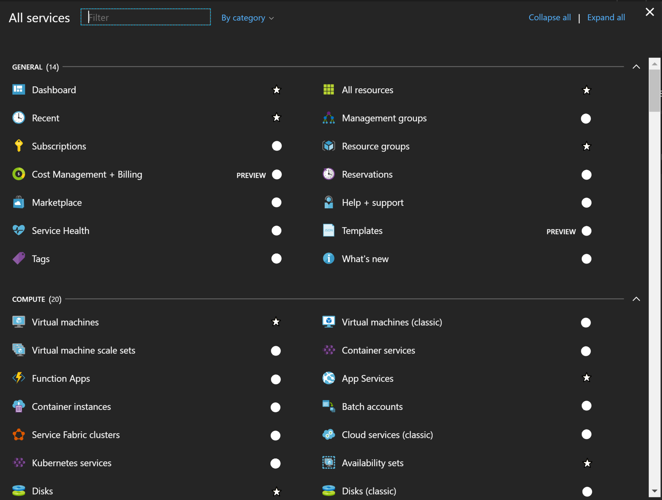This screenshot has width=662, height=500.
Task: Click the Virtual machines monitor icon
Action: [19, 322]
